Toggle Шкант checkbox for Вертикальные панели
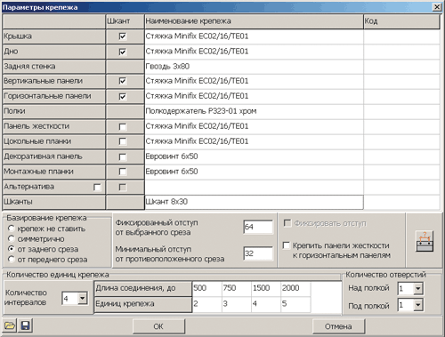445x337 pixels. point(122,81)
